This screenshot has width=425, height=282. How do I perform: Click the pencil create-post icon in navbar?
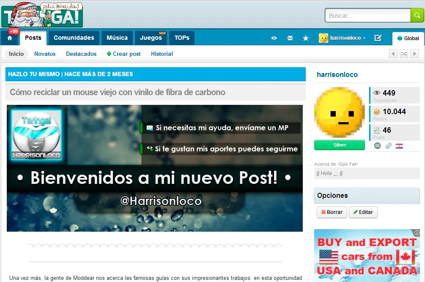pos(378,38)
